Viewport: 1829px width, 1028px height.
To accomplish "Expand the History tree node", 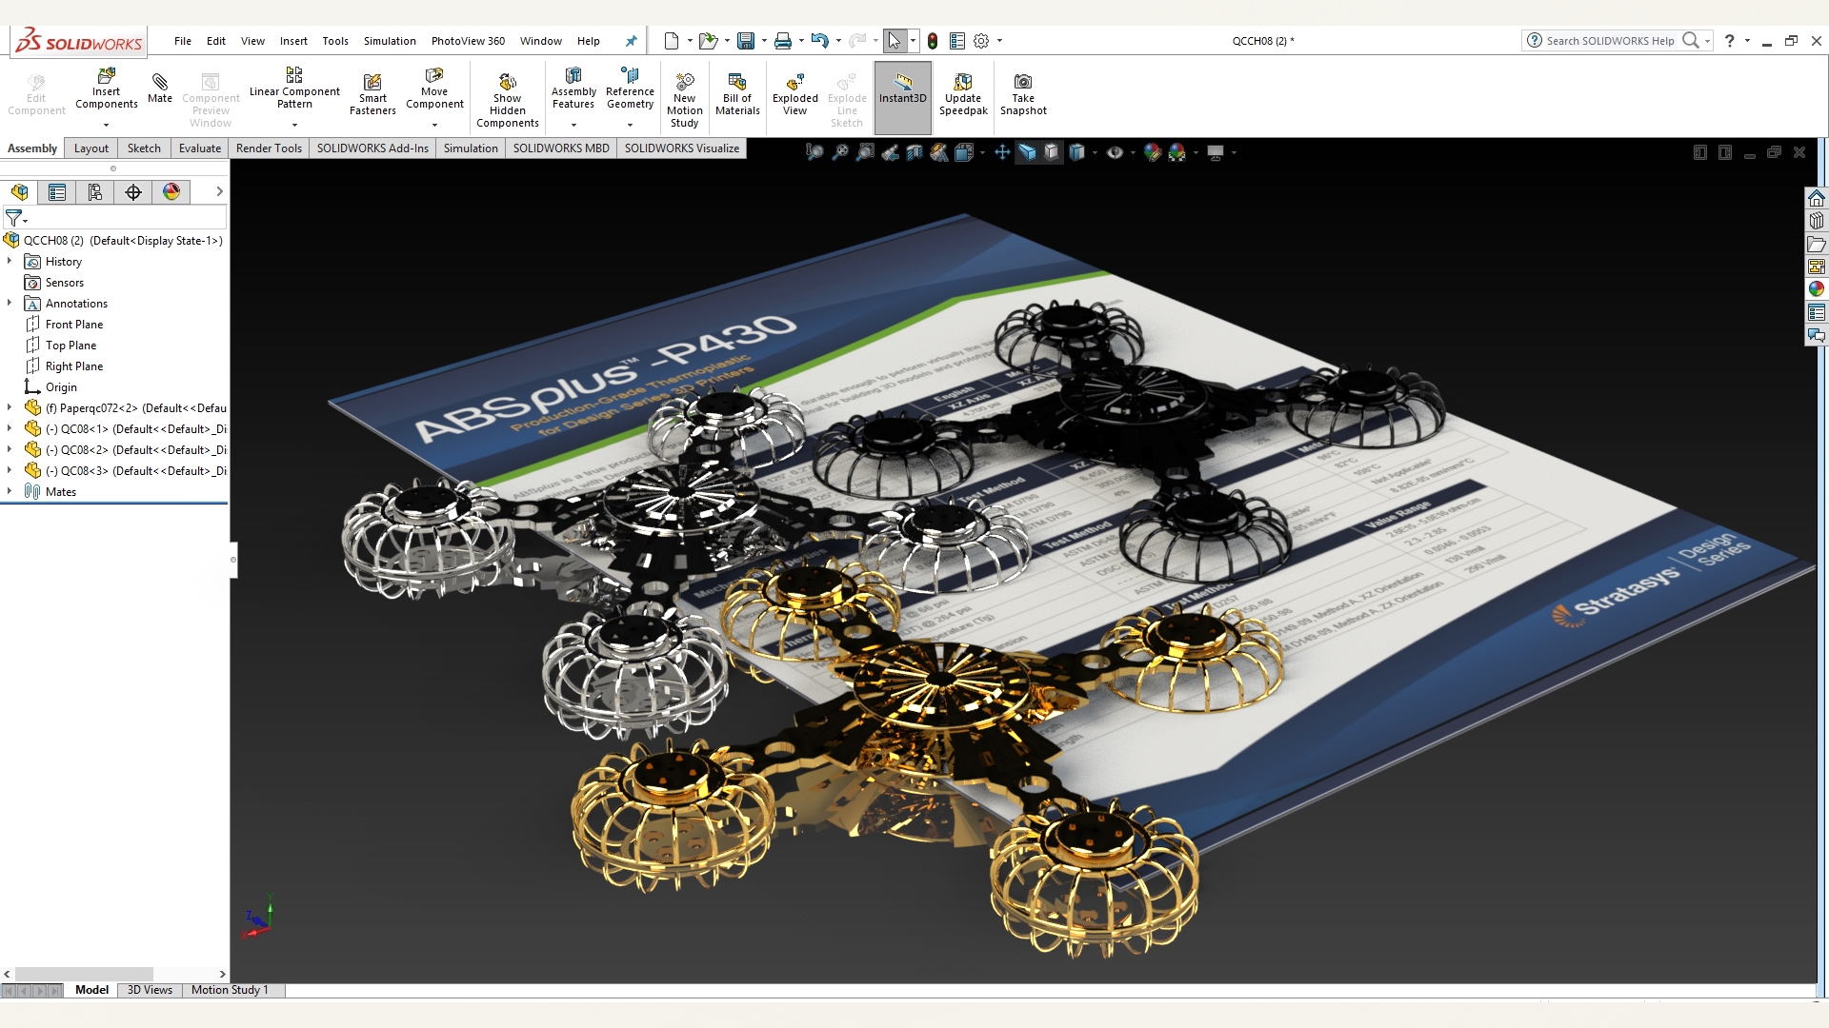I will [x=10, y=261].
